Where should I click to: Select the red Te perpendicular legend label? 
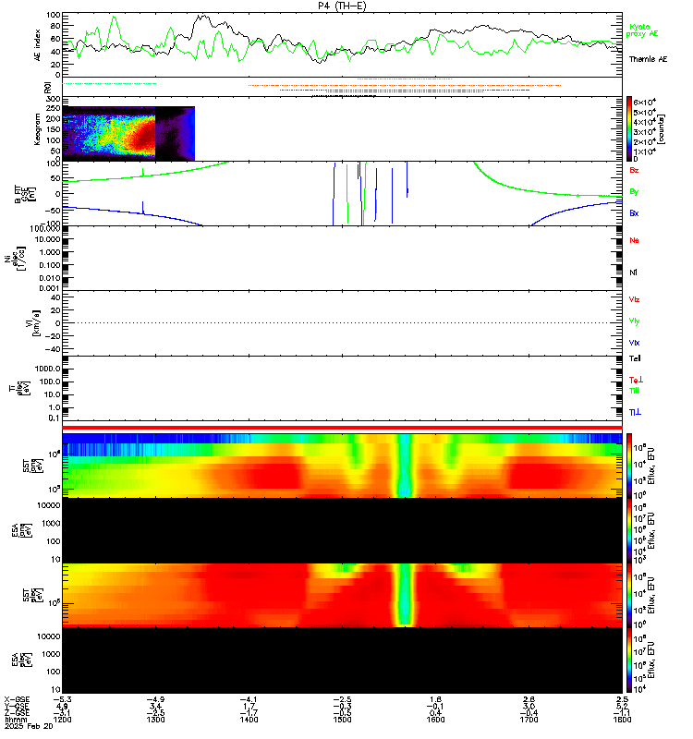636,380
